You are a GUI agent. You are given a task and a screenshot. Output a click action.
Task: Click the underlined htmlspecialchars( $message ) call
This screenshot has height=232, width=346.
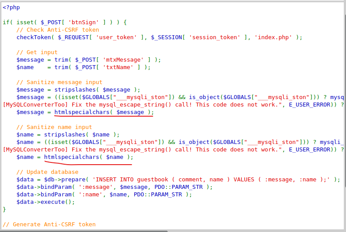click(x=104, y=112)
